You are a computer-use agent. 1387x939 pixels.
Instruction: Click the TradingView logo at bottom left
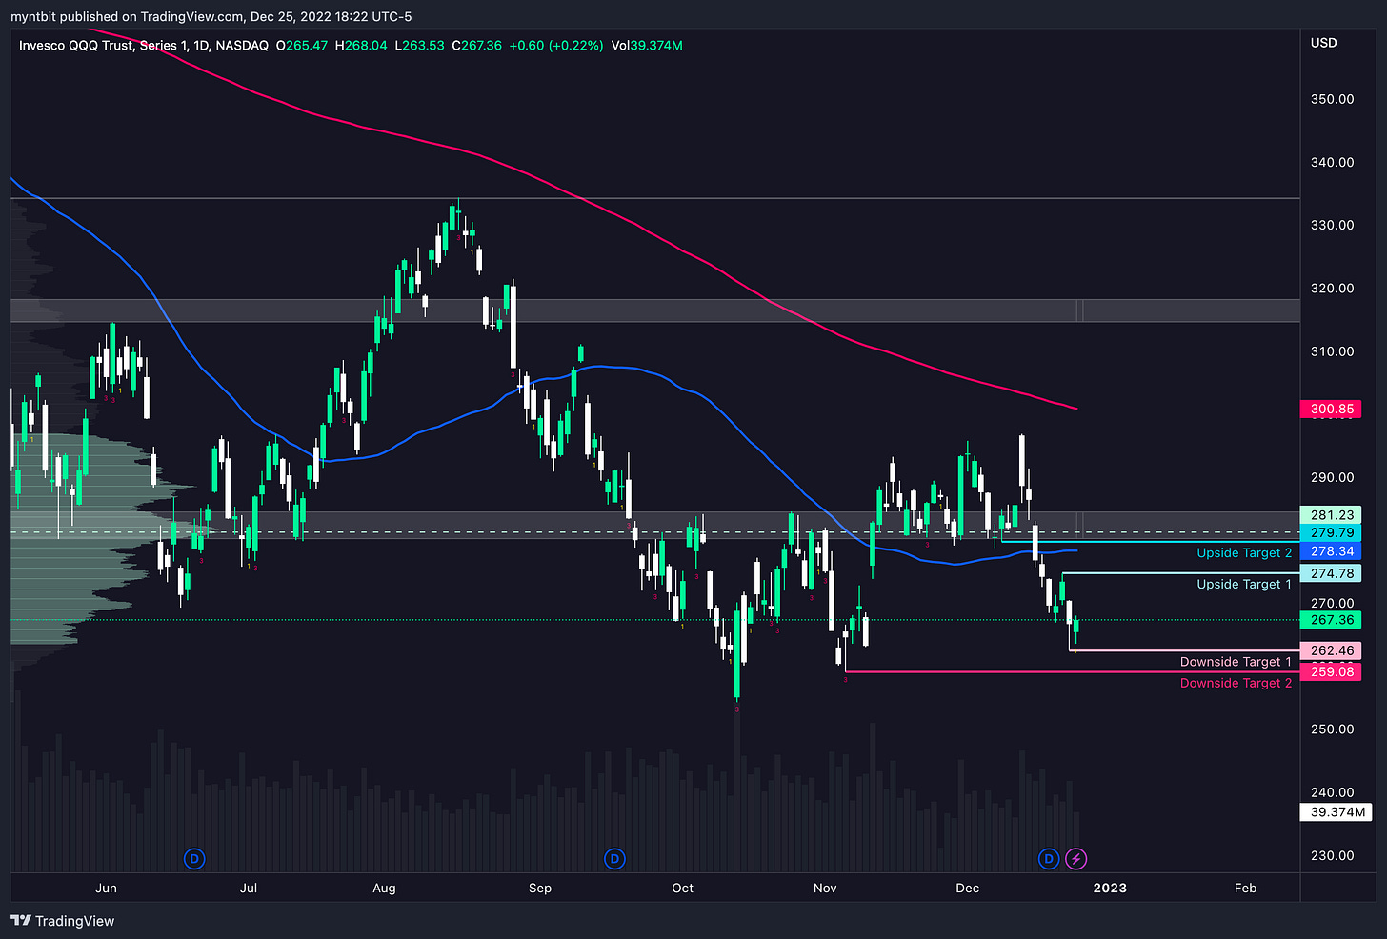click(x=62, y=921)
